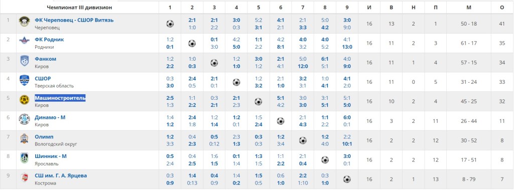The height and width of the screenshot is (190, 514).
Task: Open the 12:0 match score in Фанком row
Action: [x=303, y=66]
